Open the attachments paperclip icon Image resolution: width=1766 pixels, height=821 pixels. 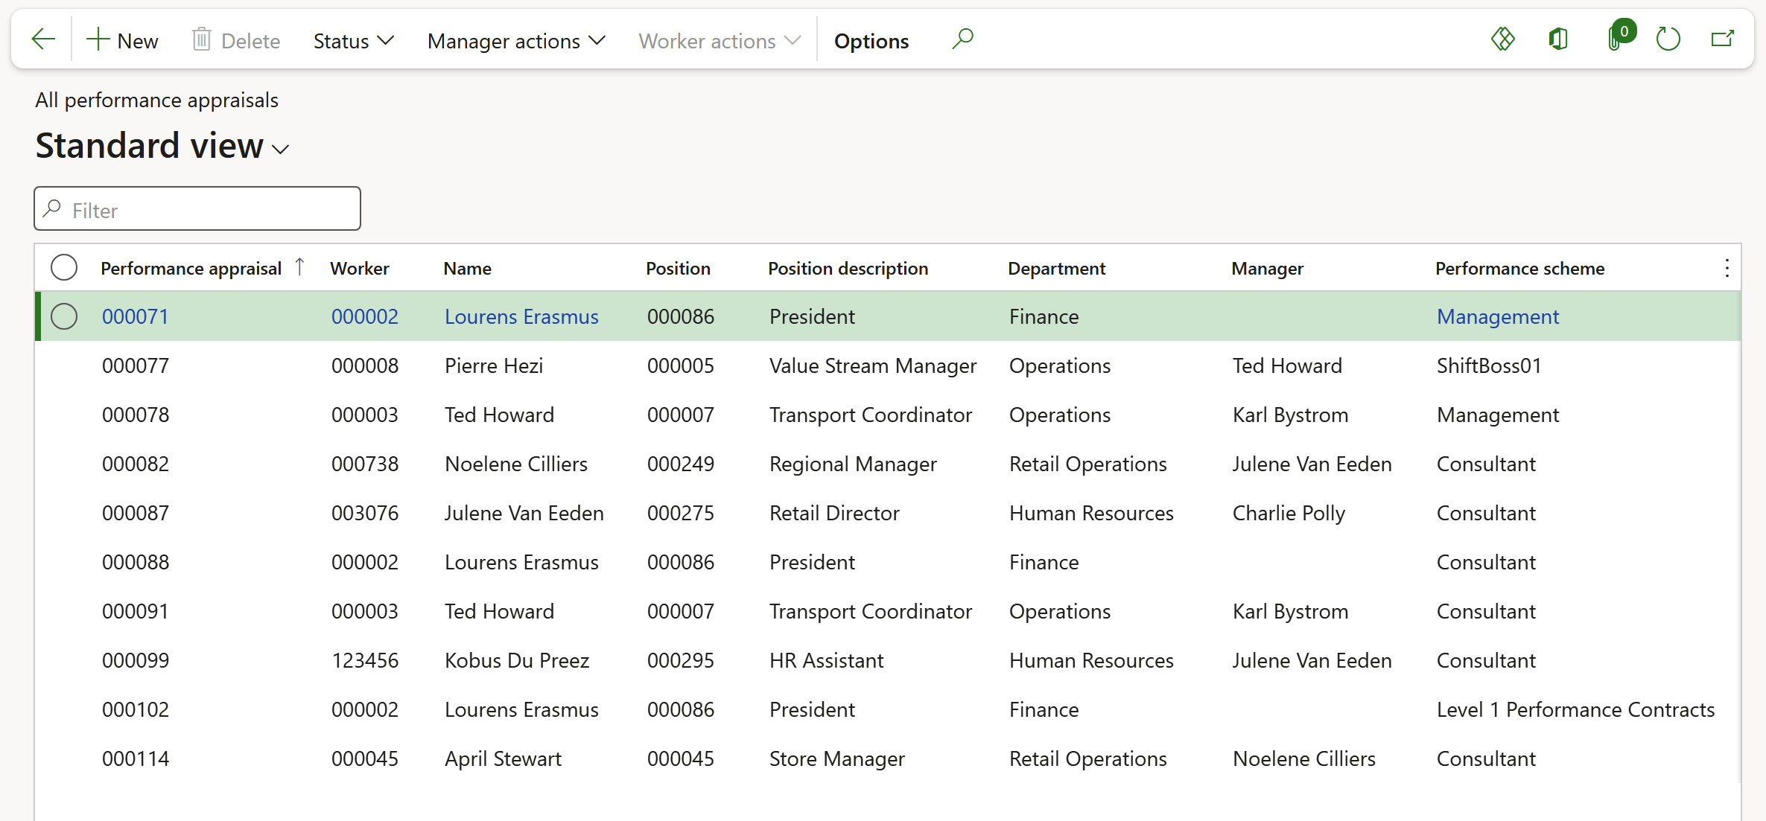(x=1615, y=39)
